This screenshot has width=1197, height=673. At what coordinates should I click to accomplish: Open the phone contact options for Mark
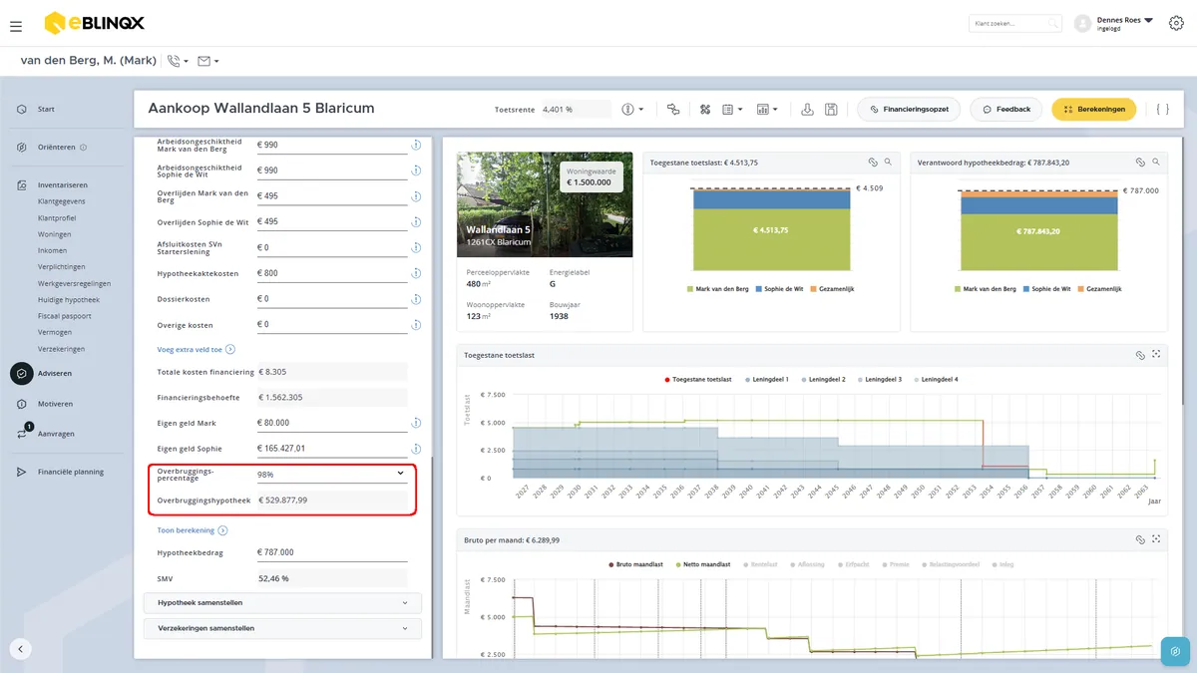[178, 61]
